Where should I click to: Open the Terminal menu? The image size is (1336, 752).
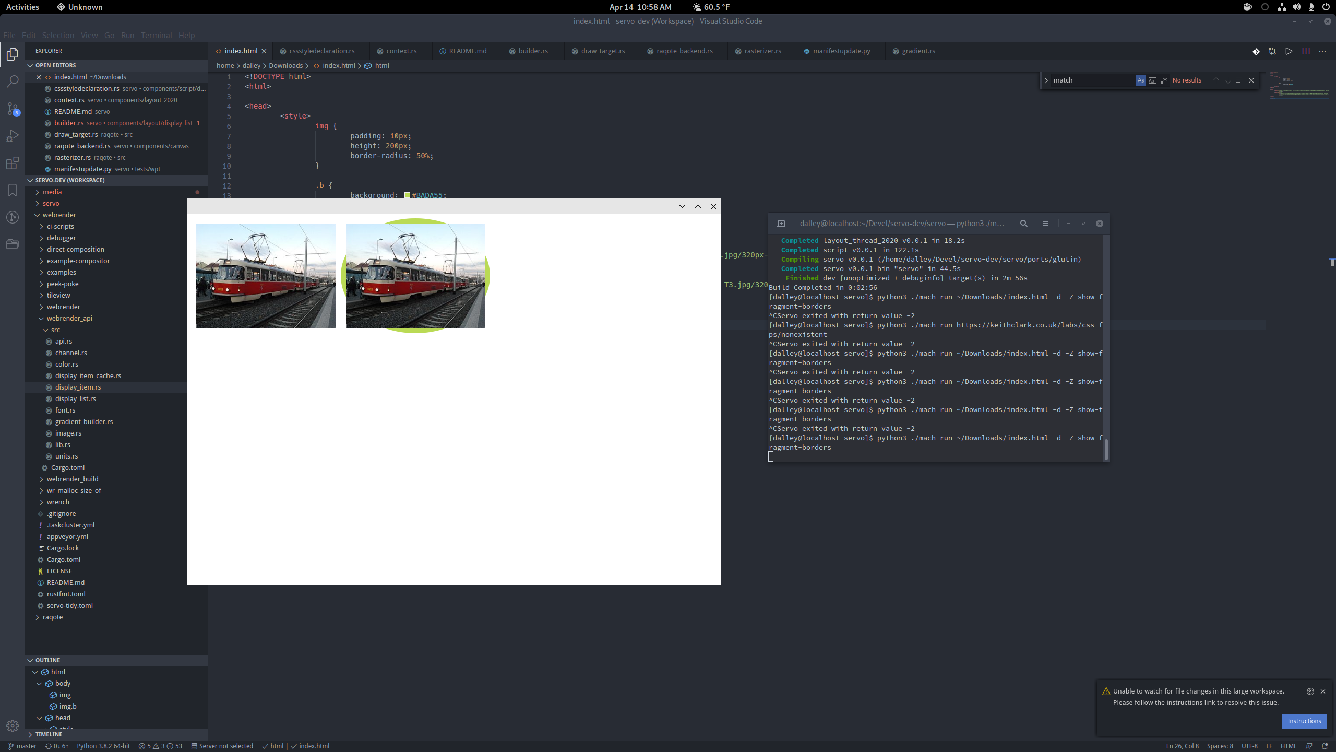[156, 36]
